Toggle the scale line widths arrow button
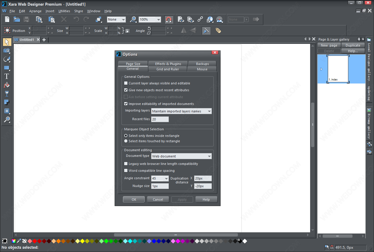Image resolution: width=374 pixels, height=252 pixels. 206,30
